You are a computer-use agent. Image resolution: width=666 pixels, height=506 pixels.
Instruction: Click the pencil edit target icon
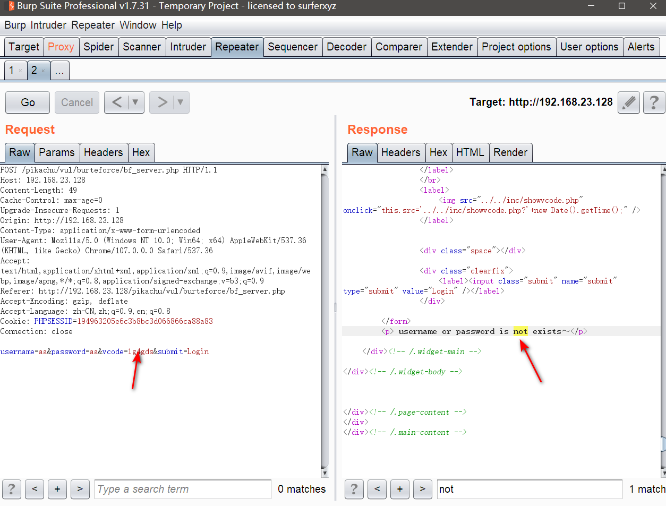coord(629,102)
